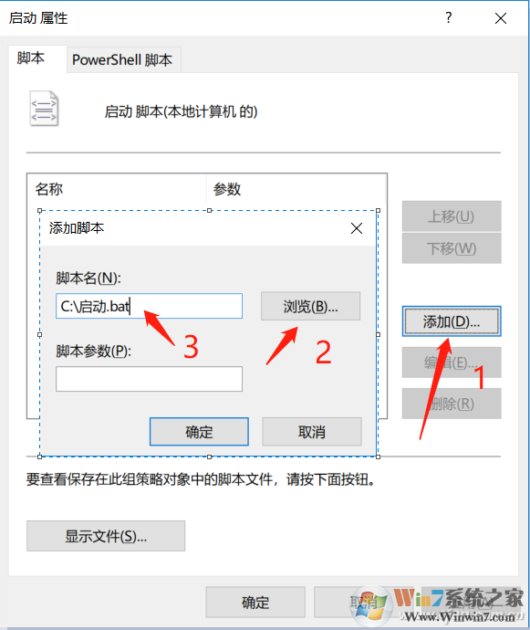Click into the 脚本名 input field
Screen dimensions: 530x630
pyautogui.click(x=149, y=306)
